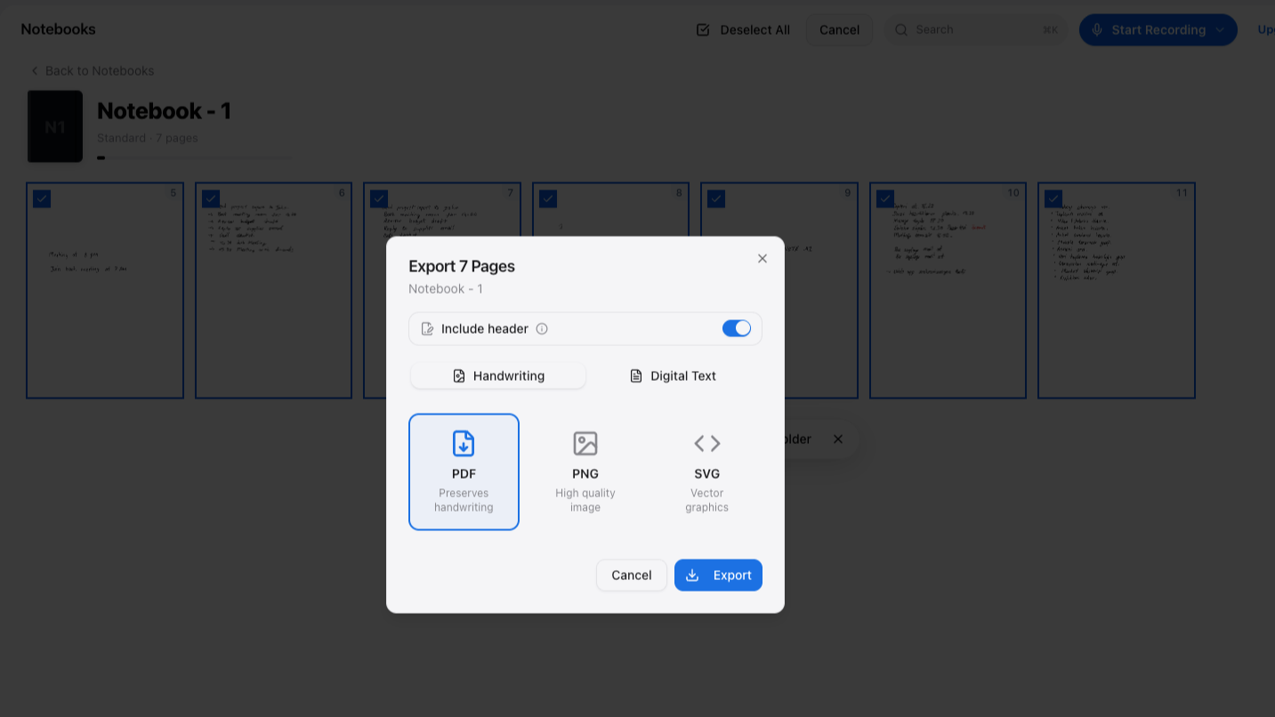1275x717 pixels.
Task: Click the Search input field
Action: [x=976, y=30]
